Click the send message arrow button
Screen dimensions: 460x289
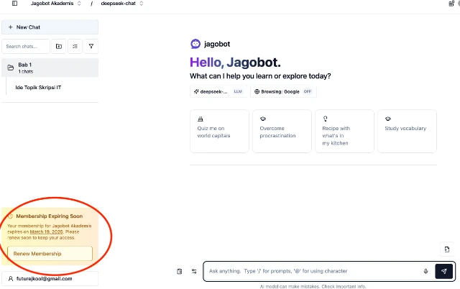(444, 271)
